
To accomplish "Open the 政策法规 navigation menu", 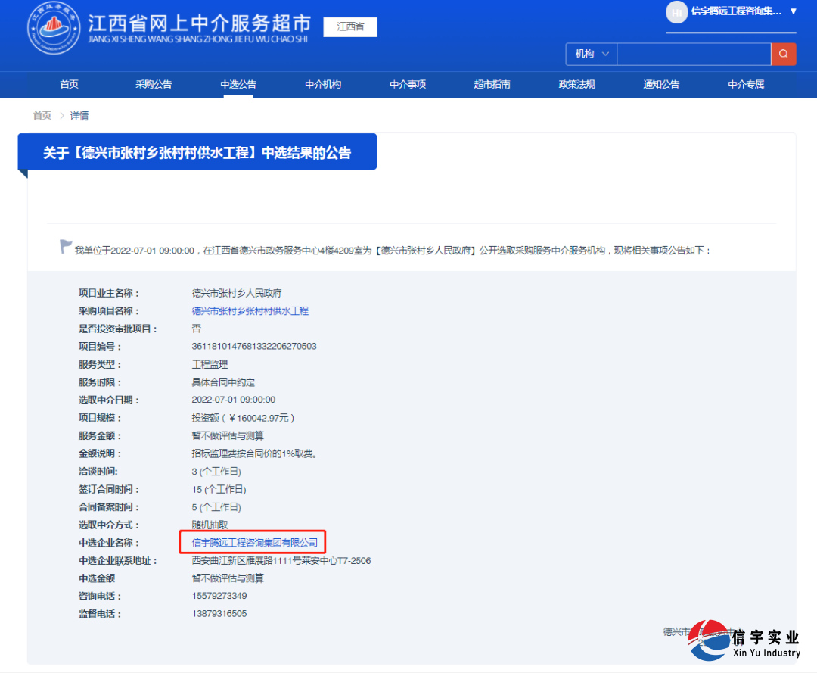I will coord(576,84).
